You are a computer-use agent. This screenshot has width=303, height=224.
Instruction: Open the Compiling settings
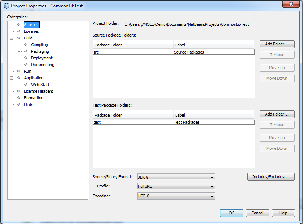pyautogui.click(x=40, y=45)
